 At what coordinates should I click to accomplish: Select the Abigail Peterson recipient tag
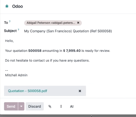(x=51, y=23)
